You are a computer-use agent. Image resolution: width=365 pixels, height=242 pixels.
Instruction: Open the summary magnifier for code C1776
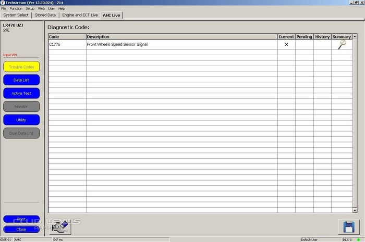pos(342,45)
